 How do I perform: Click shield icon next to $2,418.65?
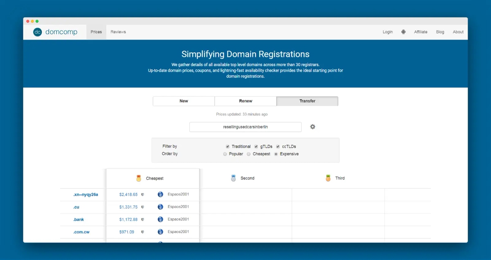(x=142, y=195)
